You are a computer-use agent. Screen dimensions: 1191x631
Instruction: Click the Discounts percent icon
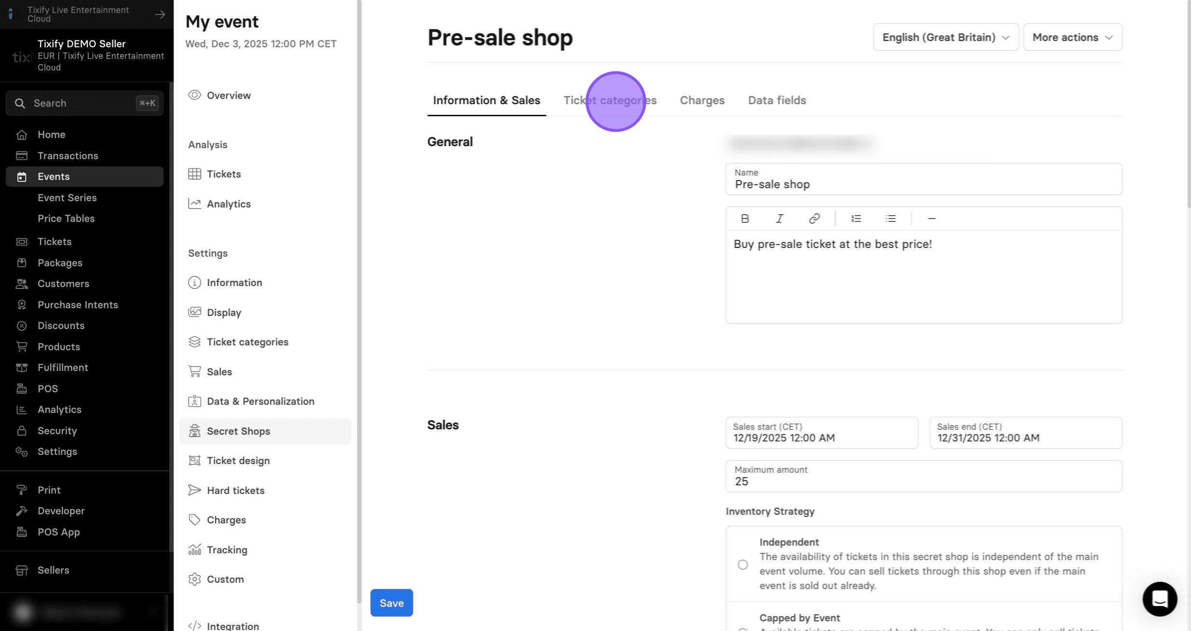coord(22,326)
